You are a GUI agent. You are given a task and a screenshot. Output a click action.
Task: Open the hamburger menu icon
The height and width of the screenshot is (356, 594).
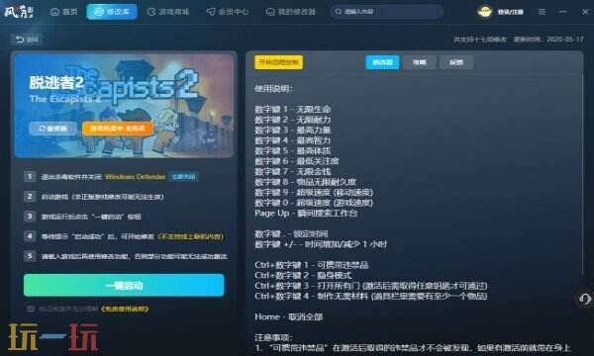tap(543, 12)
